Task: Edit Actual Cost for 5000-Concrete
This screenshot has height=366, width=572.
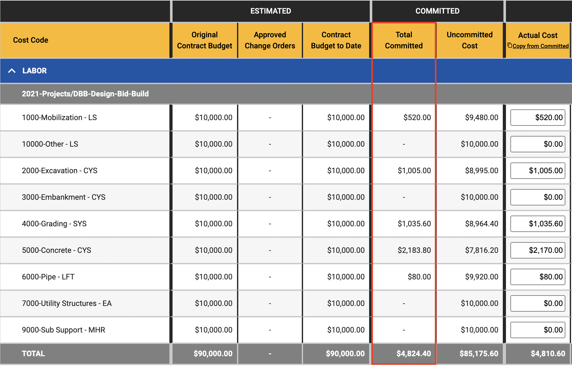Action: point(538,250)
